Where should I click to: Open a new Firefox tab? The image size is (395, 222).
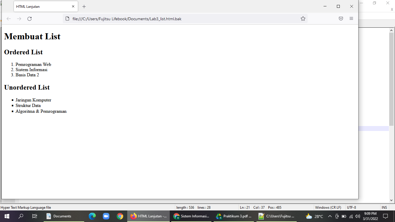[84, 6]
